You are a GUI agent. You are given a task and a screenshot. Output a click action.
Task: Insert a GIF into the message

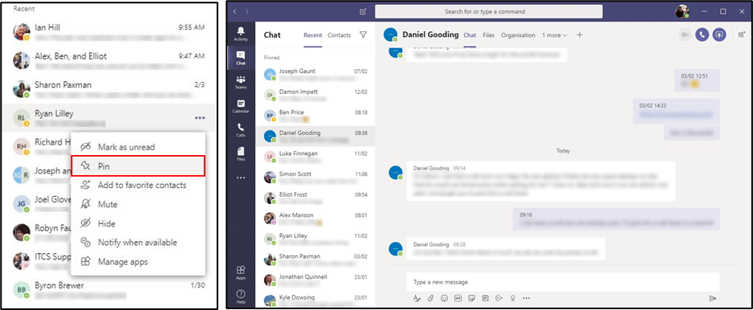(x=458, y=299)
